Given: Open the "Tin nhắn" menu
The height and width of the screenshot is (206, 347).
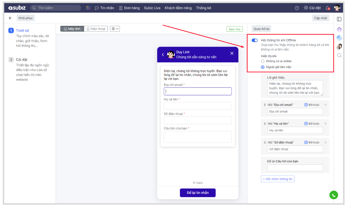Looking at the screenshot, I should pos(104,8).
